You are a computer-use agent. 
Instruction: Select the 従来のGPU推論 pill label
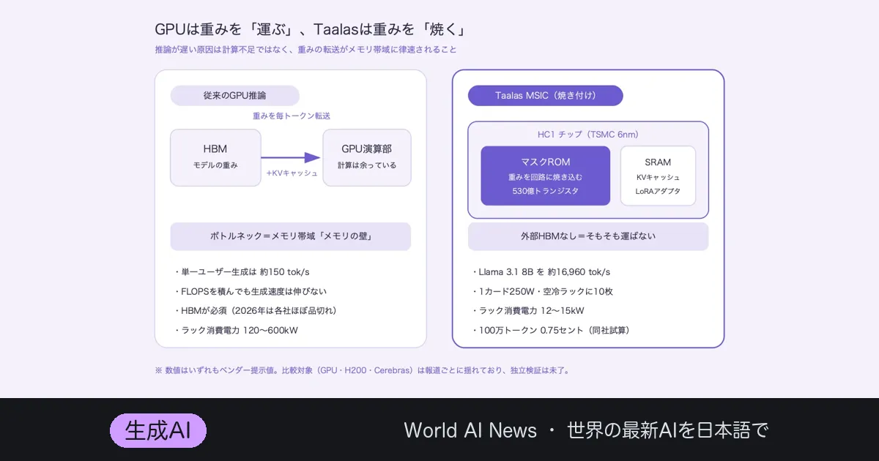tap(235, 96)
